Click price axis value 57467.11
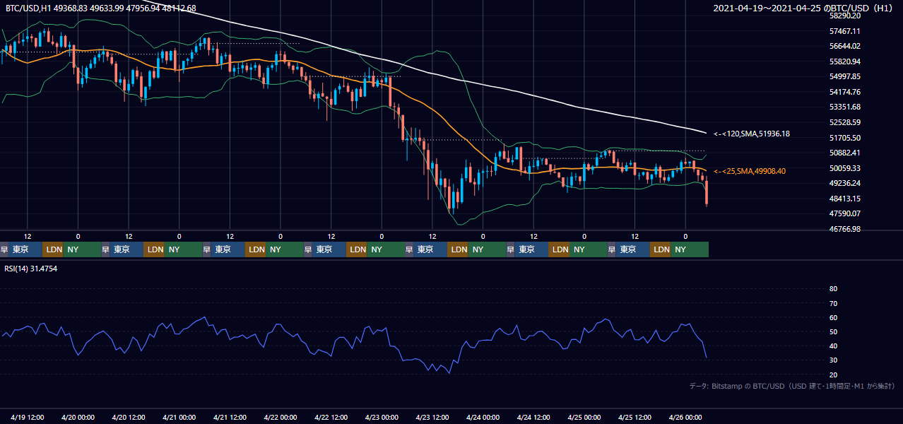Image resolution: width=903 pixels, height=424 pixels. (x=844, y=31)
